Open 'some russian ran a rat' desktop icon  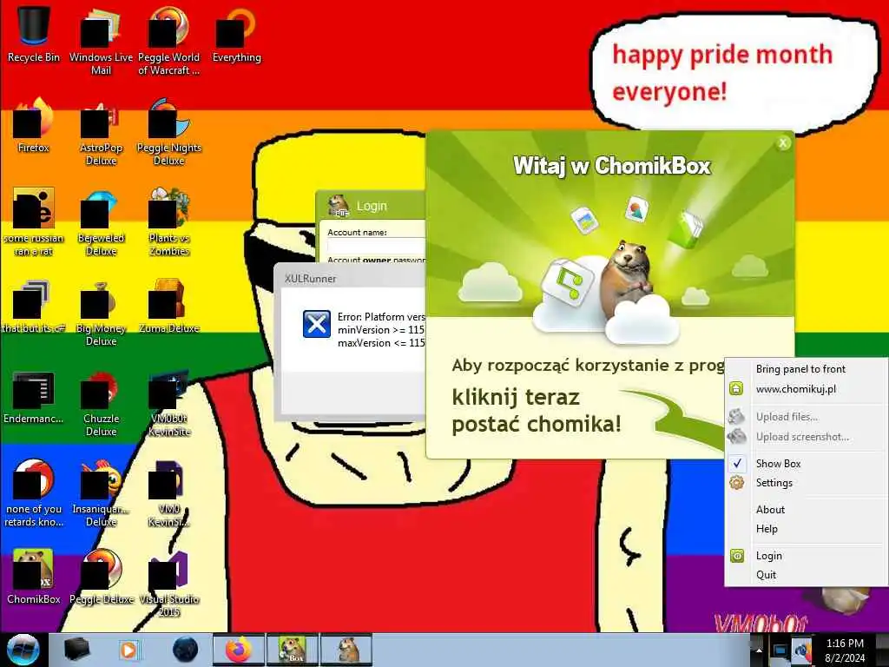point(34,221)
